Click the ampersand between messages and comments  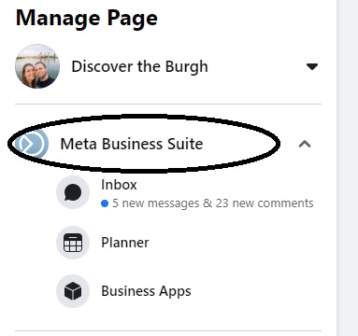pos(208,203)
